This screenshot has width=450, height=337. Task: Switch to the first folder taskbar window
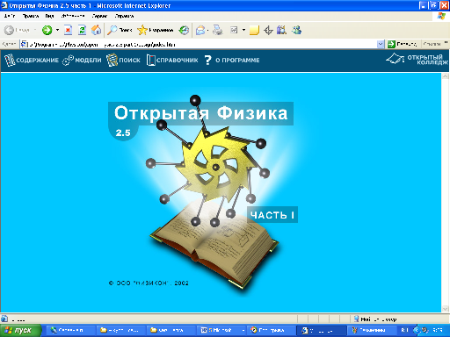tap(120, 330)
